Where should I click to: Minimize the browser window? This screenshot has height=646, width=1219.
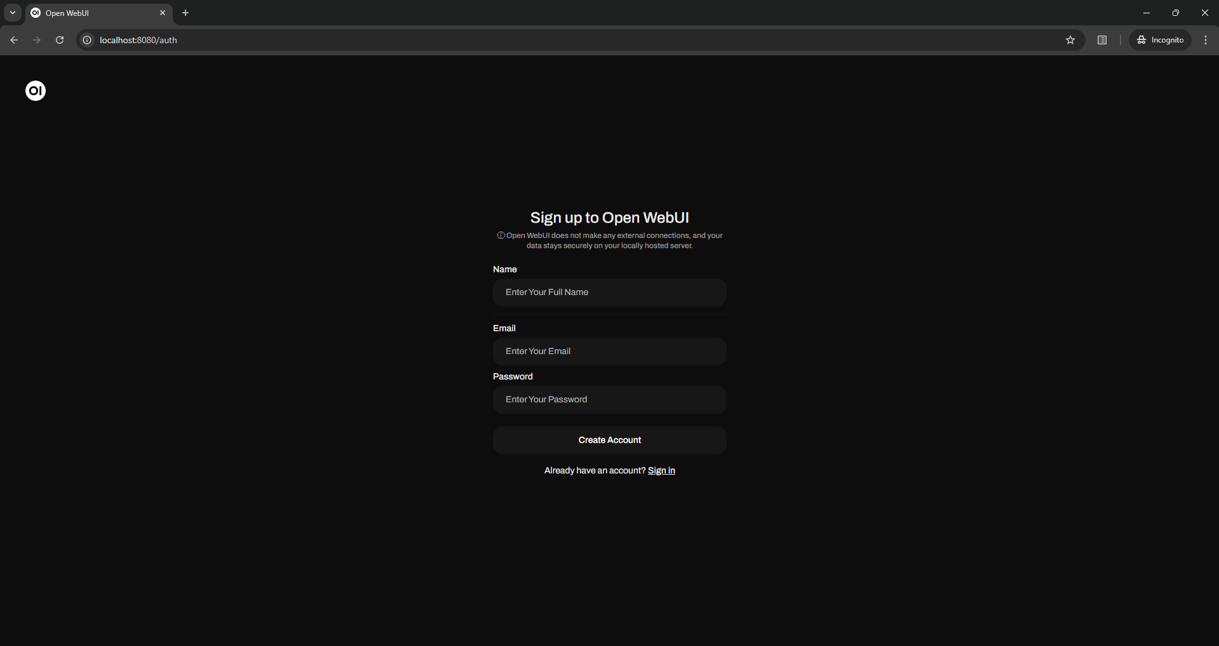(1147, 13)
